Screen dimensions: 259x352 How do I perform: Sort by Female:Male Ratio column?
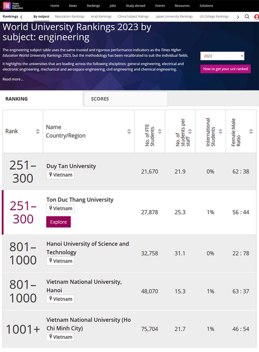click(x=251, y=131)
